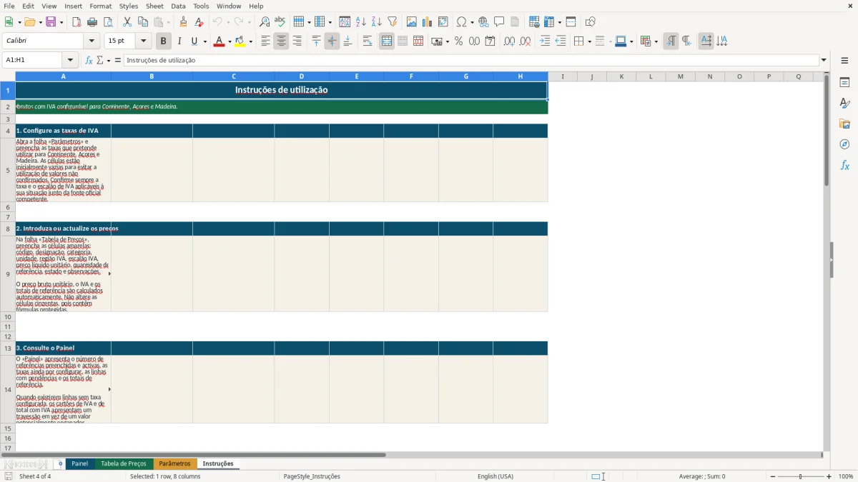Open Background Color dropdown arrow
This screenshot has height=482, width=858.
pyautogui.click(x=250, y=41)
